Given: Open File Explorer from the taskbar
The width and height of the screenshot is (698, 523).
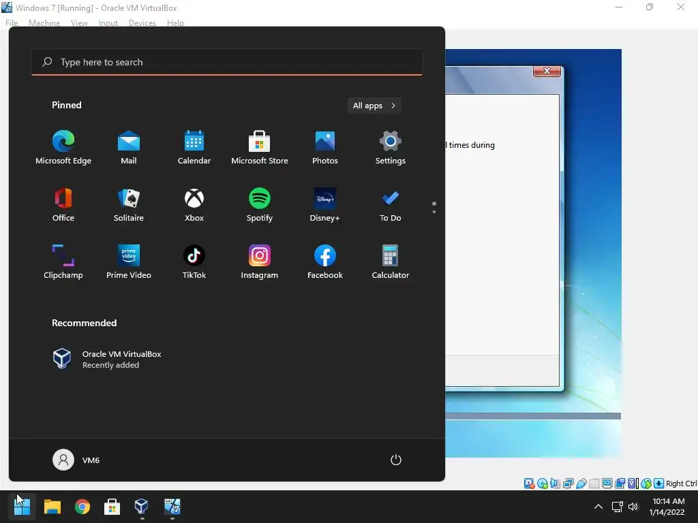Looking at the screenshot, I should point(52,507).
